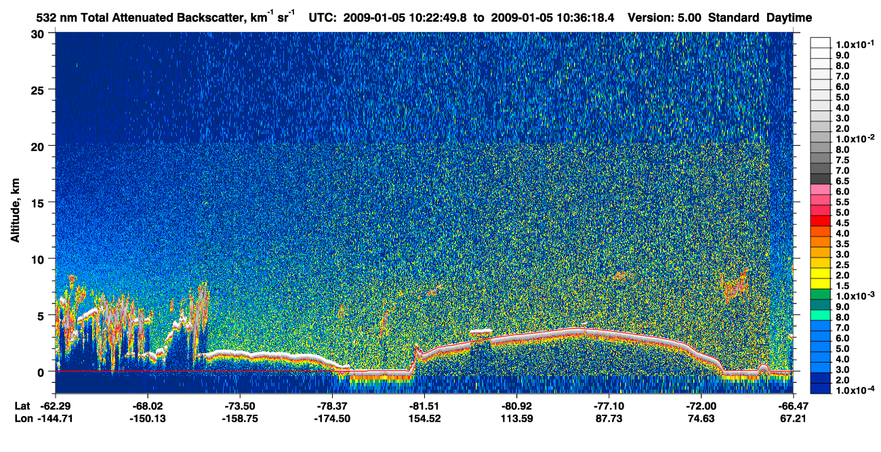Click the longitude value '67.21'
Image resolution: width=881 pixels, height=452 pixels.
click(x=794, y=419)
